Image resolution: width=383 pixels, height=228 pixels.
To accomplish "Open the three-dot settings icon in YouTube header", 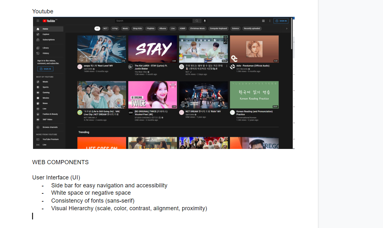I will pyautogui.click(x=270, y=21).
